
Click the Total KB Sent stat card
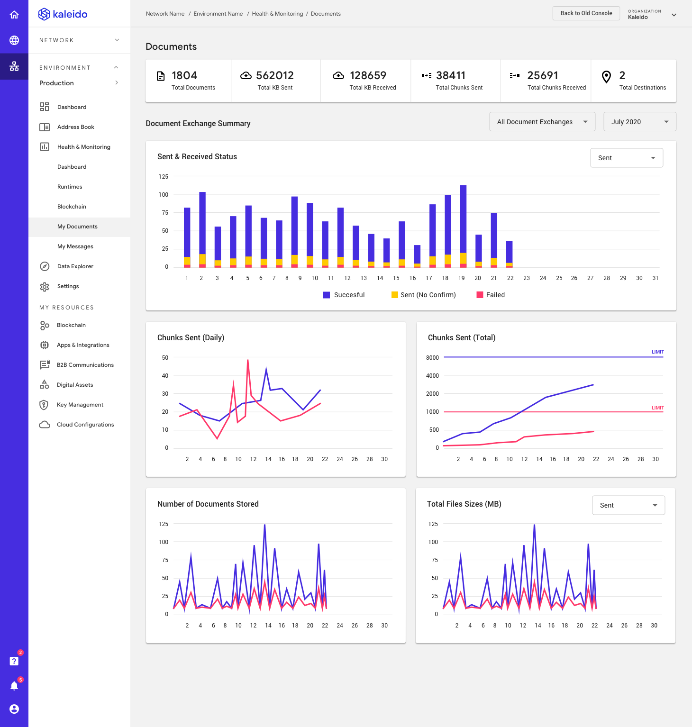276,81
